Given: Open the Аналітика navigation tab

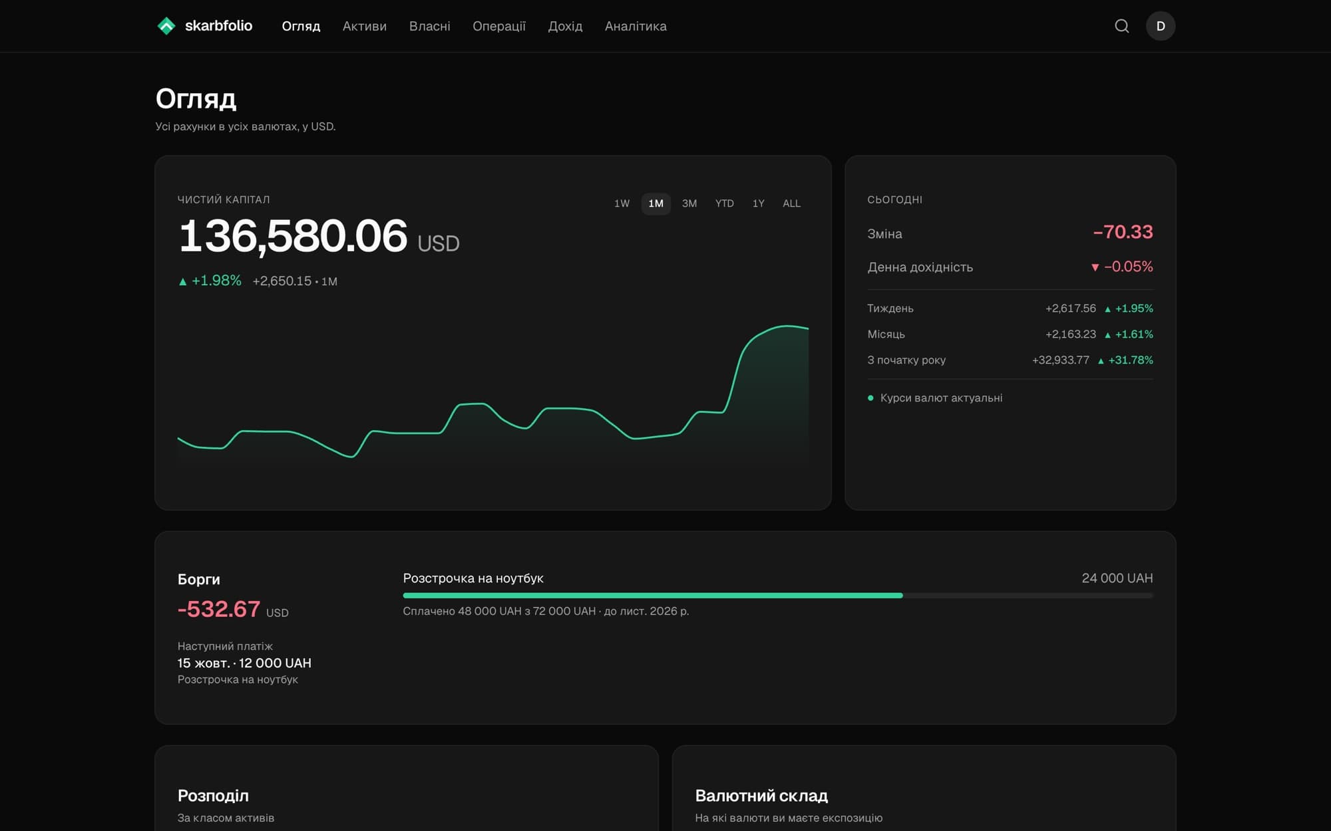Looking at the screenshot, I should click(636, 26).
